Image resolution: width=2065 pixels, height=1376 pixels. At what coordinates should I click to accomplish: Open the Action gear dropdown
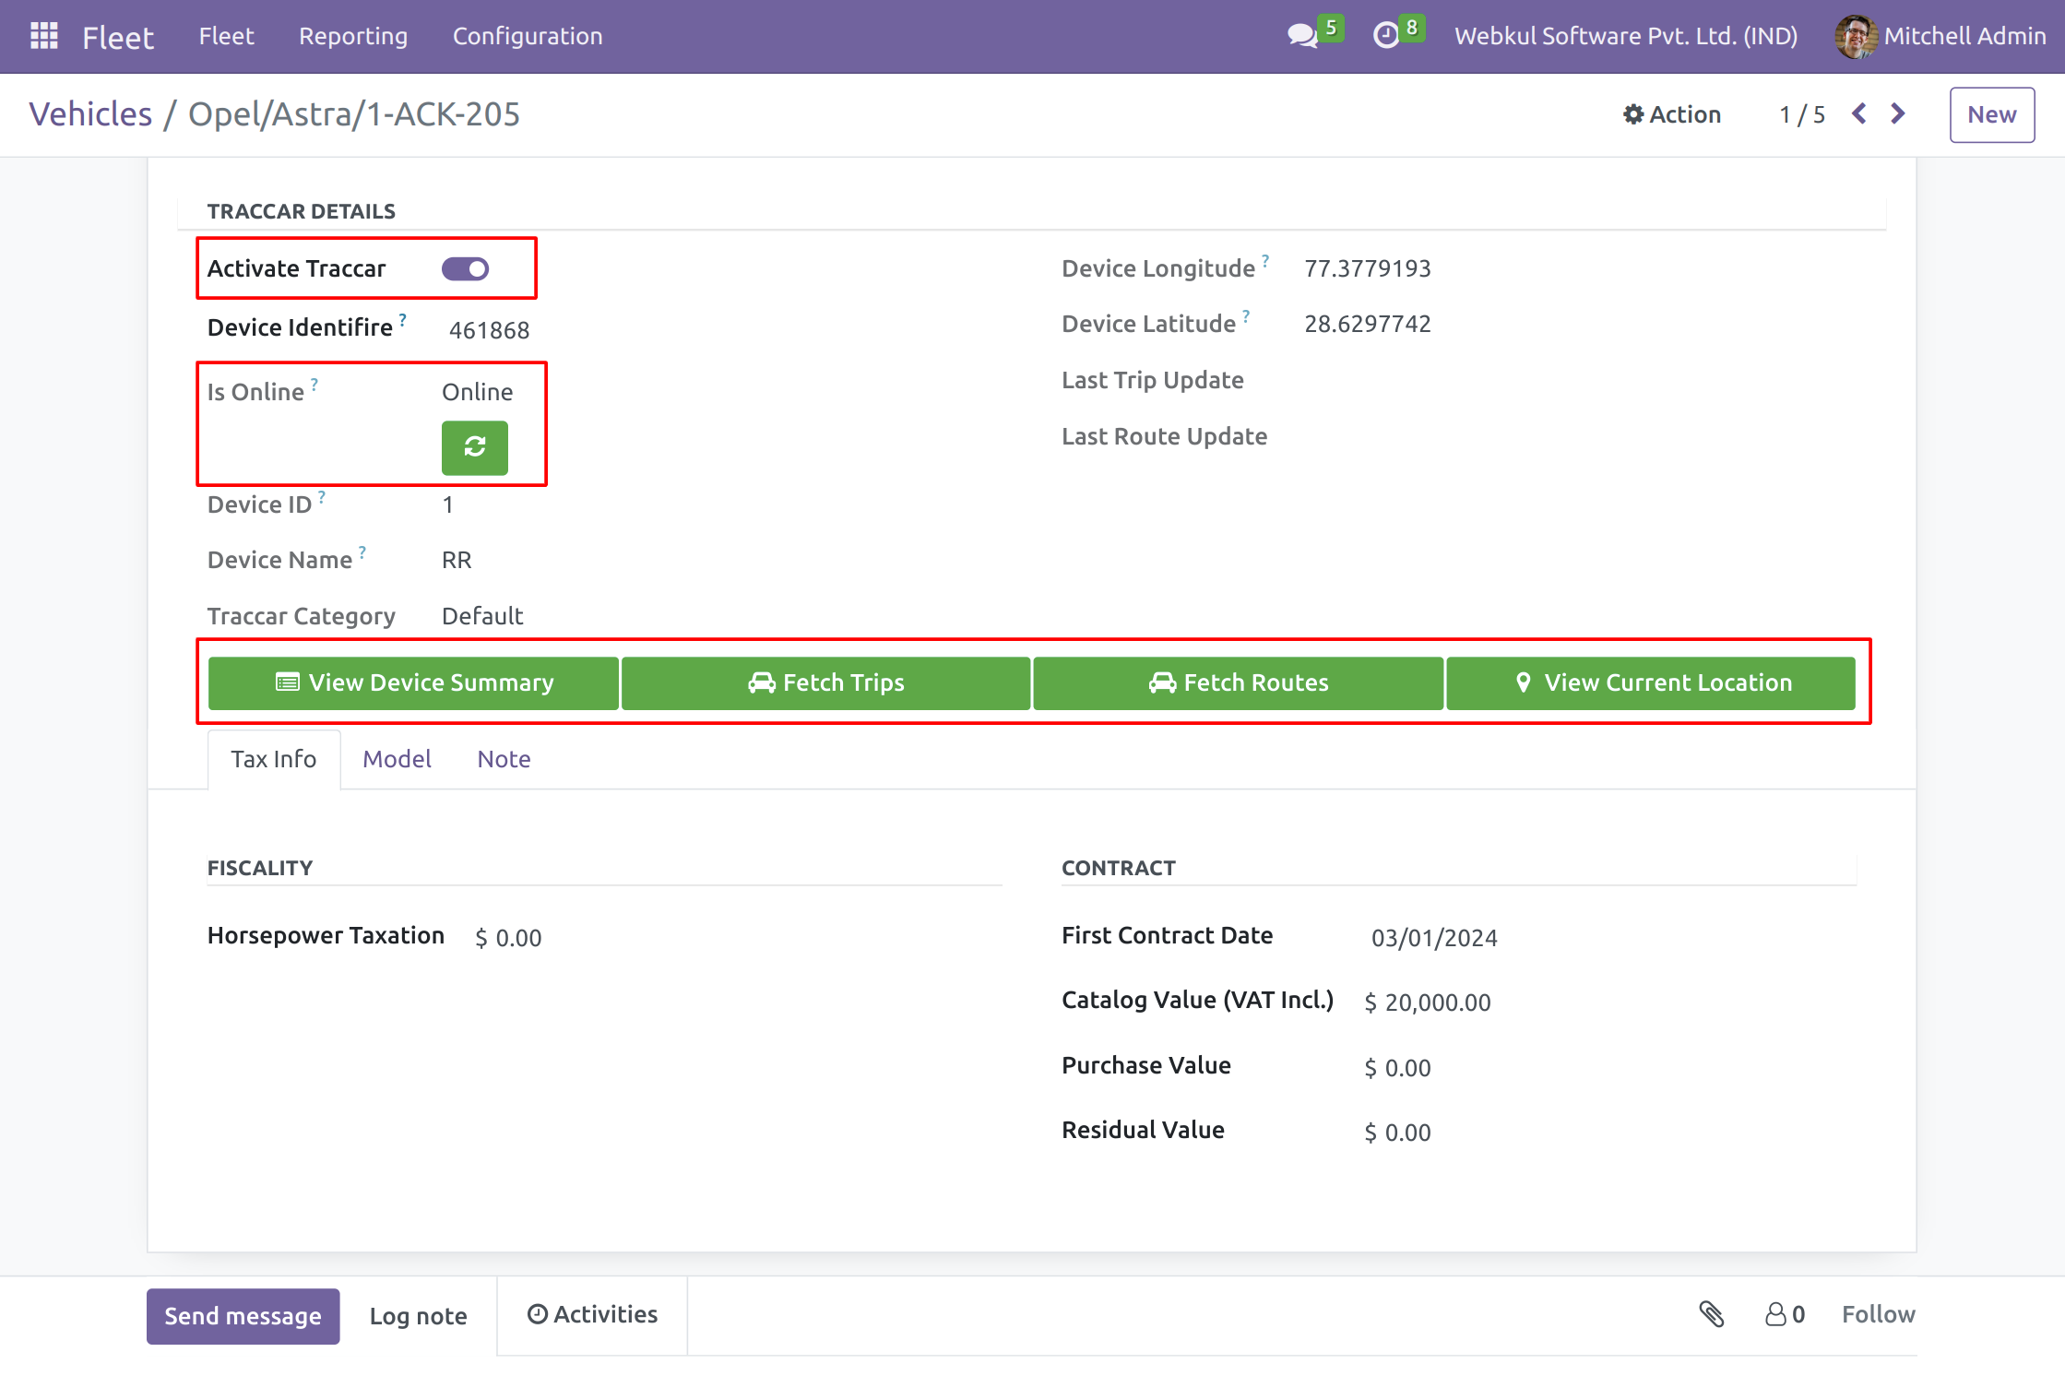pyautogui.click(x=1671, y=114)
